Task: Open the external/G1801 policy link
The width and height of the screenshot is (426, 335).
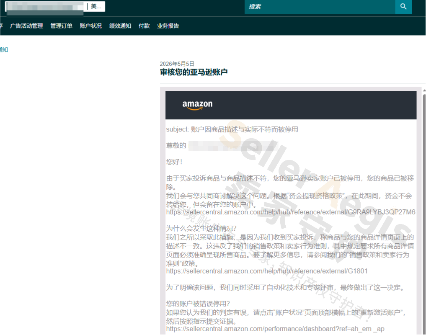Action: (267, 271)
